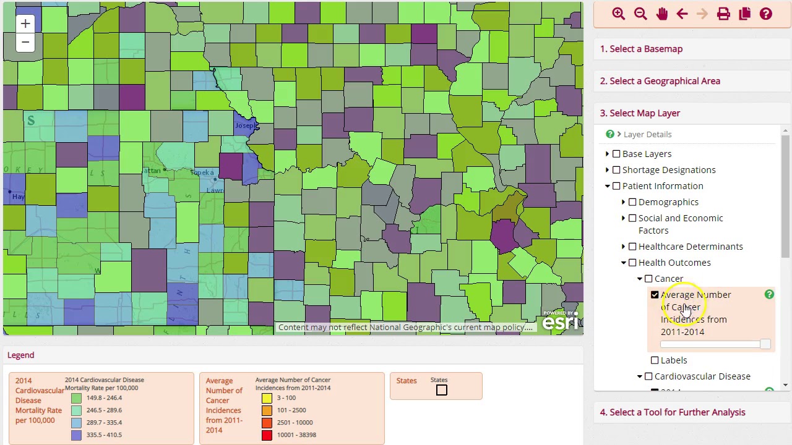Enable the Labels checkbox under Cancer
Viewport: 792px width, 445px height.
click(655, 360)
